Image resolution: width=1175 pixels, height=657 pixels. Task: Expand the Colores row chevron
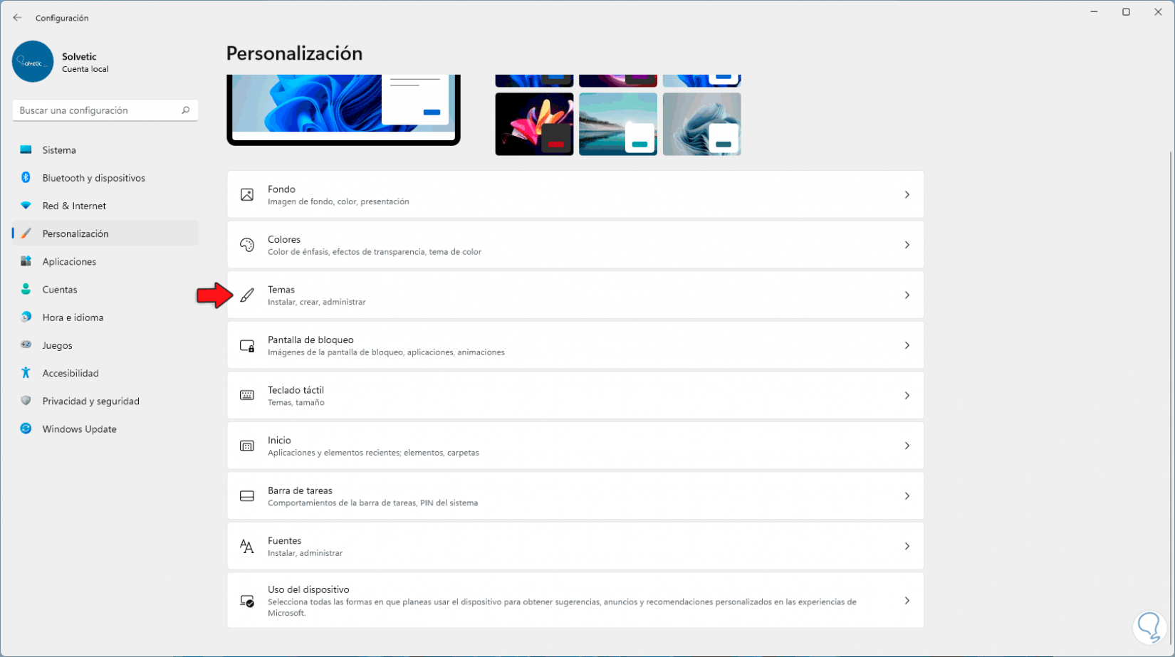[x=907, y=245]
